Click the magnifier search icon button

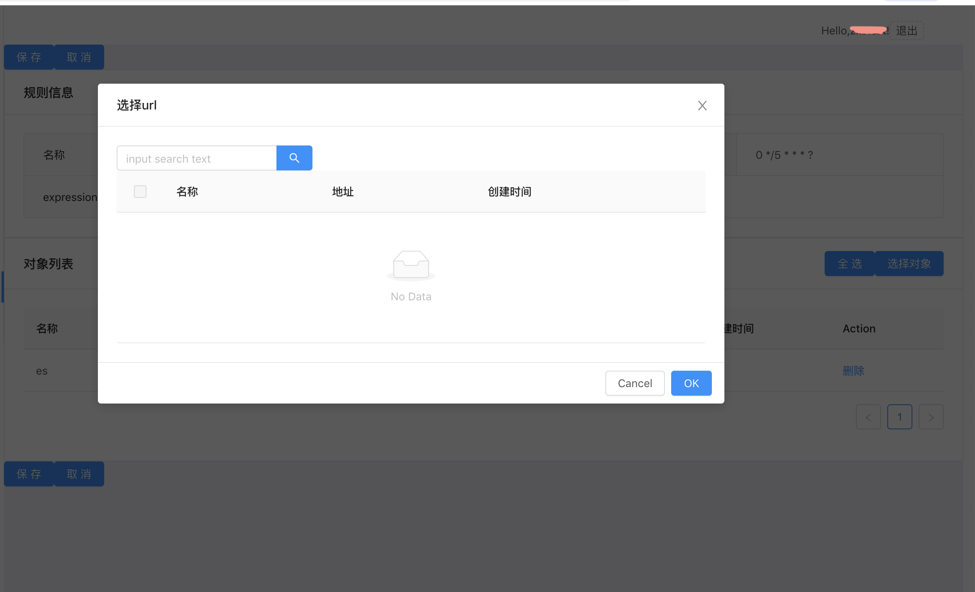(294, 158)
